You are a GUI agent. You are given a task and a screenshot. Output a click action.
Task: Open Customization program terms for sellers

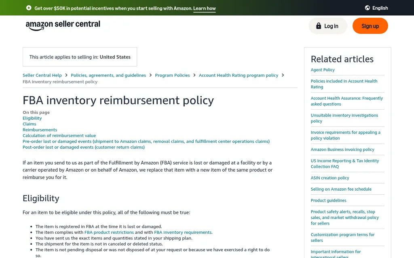pyautogui.click(x=343, y=237)
